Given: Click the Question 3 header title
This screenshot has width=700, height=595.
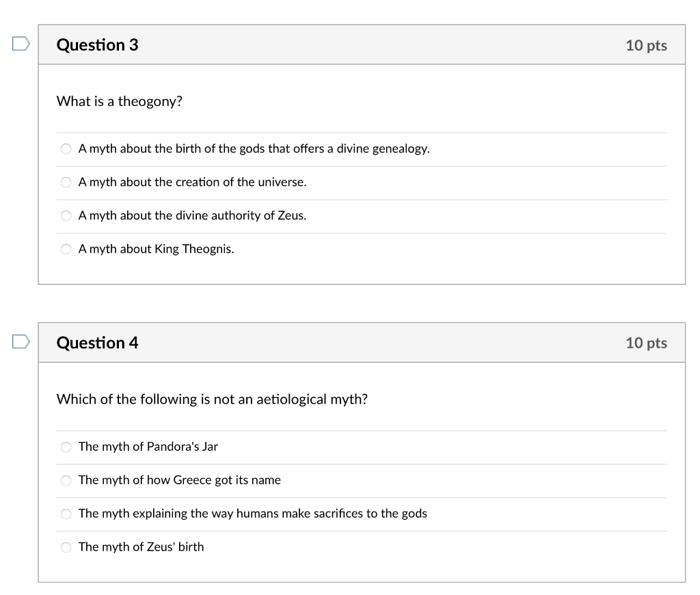Looking at the screenshot, I should [x=97, y=45].
